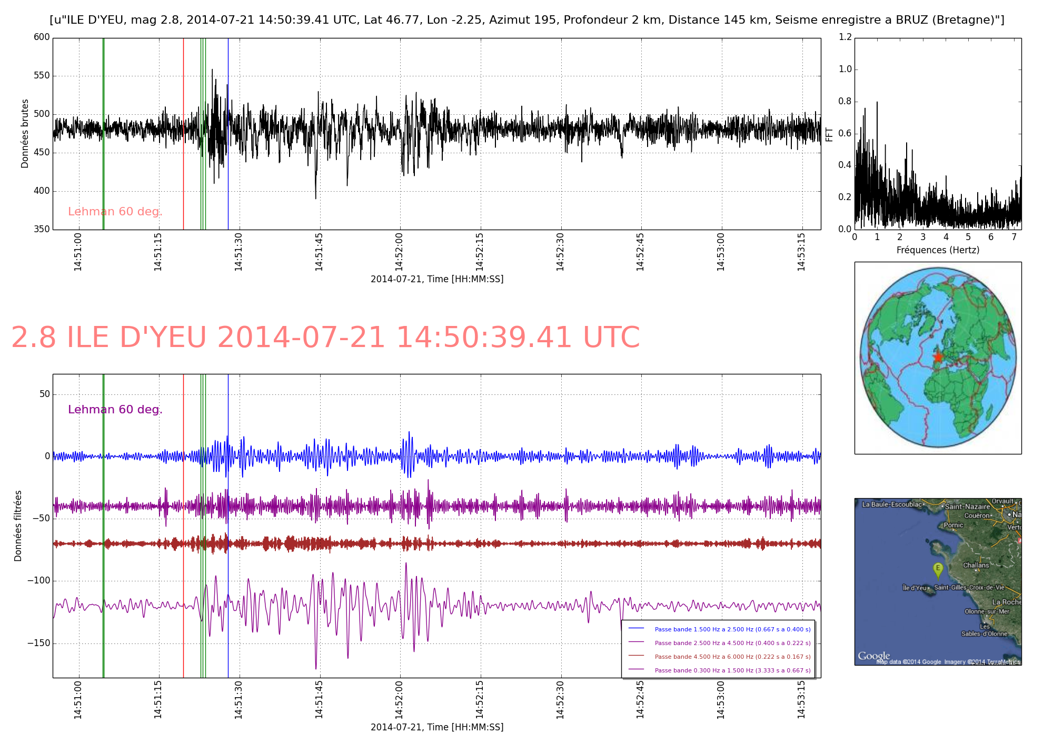Click the pink Lehman 60 deg. label on the top plot
The width and height of the screenshot is (1053, 753).
pos(115,212)
